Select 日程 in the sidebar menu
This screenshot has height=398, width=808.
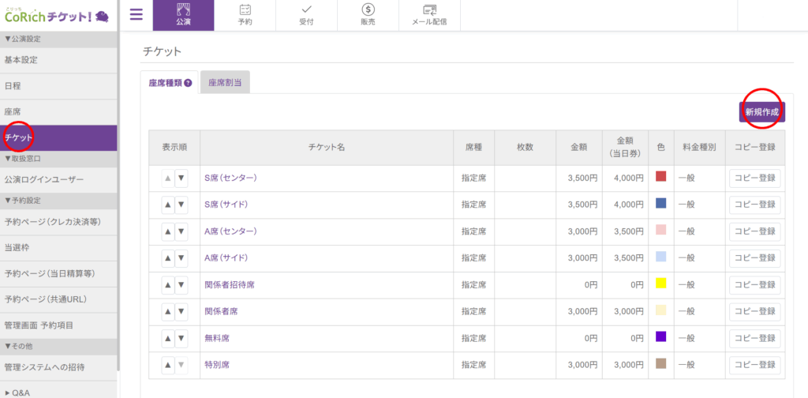point(13,85)
